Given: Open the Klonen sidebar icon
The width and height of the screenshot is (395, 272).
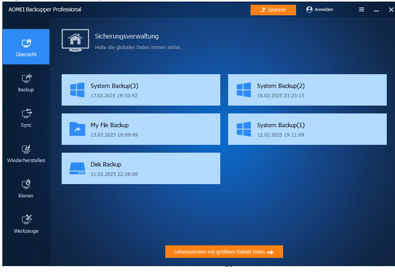Looking at the screenshot, I should [x=26, y=184].
